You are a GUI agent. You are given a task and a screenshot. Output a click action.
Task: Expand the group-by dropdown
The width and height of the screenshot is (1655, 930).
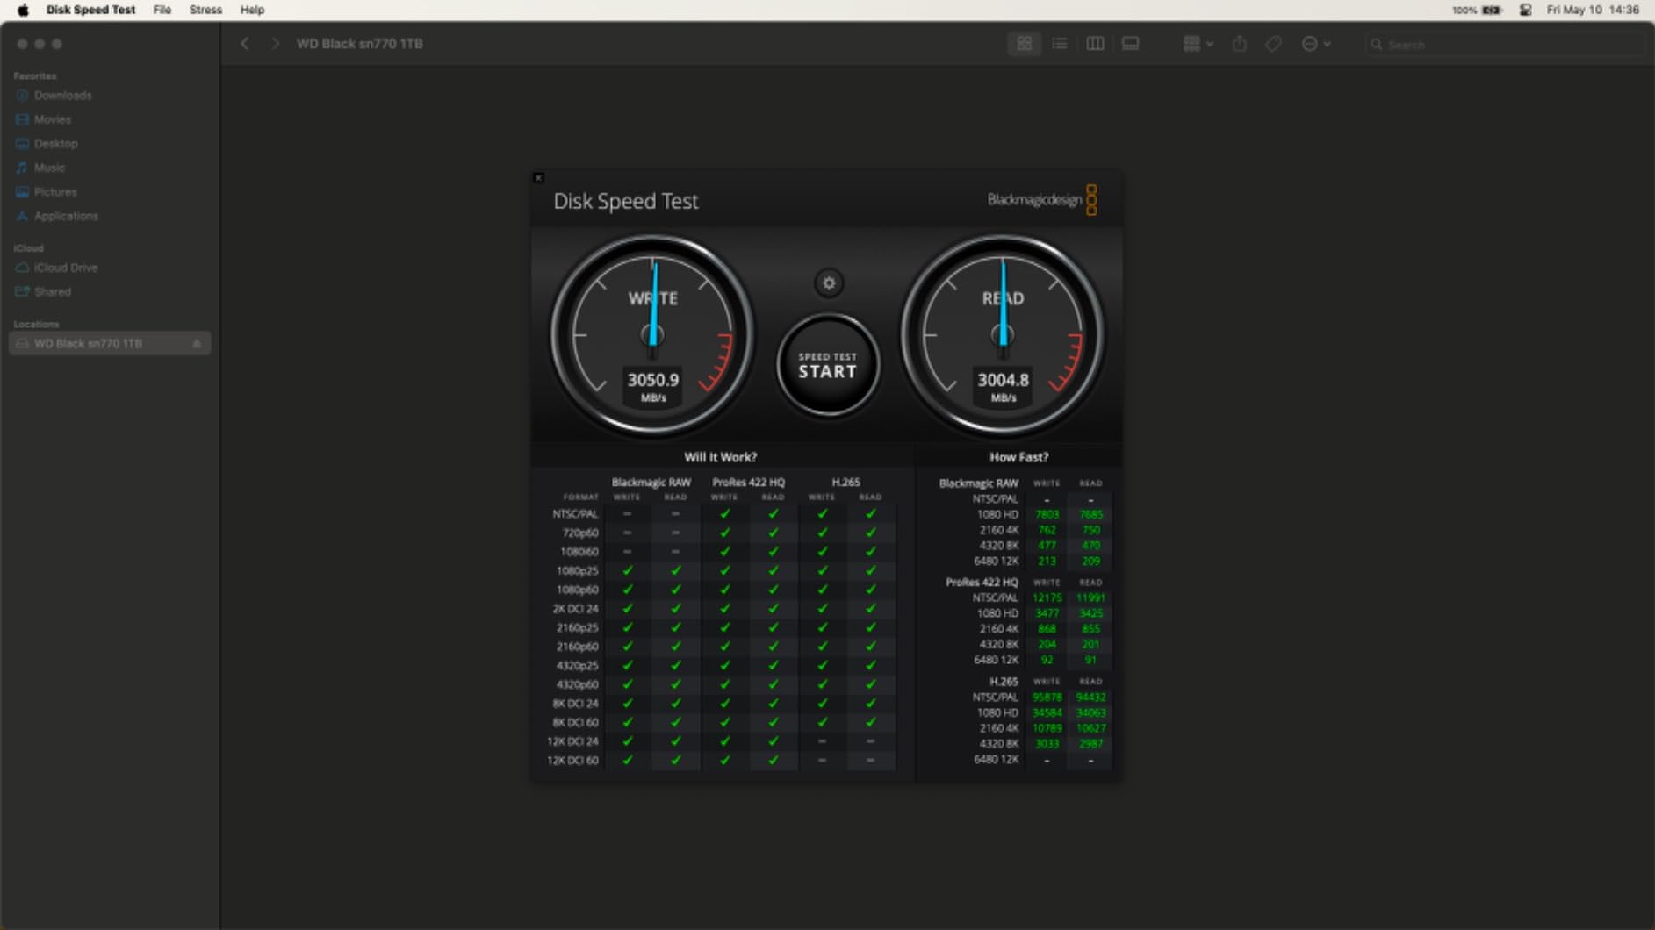click(x=1198, y=44)
